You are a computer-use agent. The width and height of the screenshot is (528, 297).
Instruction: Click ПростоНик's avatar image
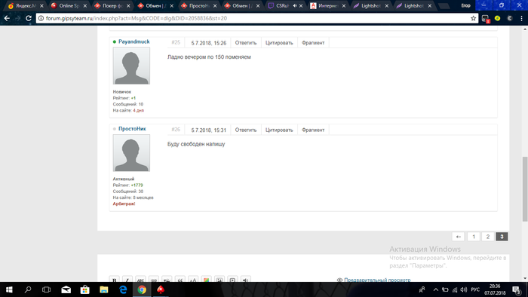point(131,153)
